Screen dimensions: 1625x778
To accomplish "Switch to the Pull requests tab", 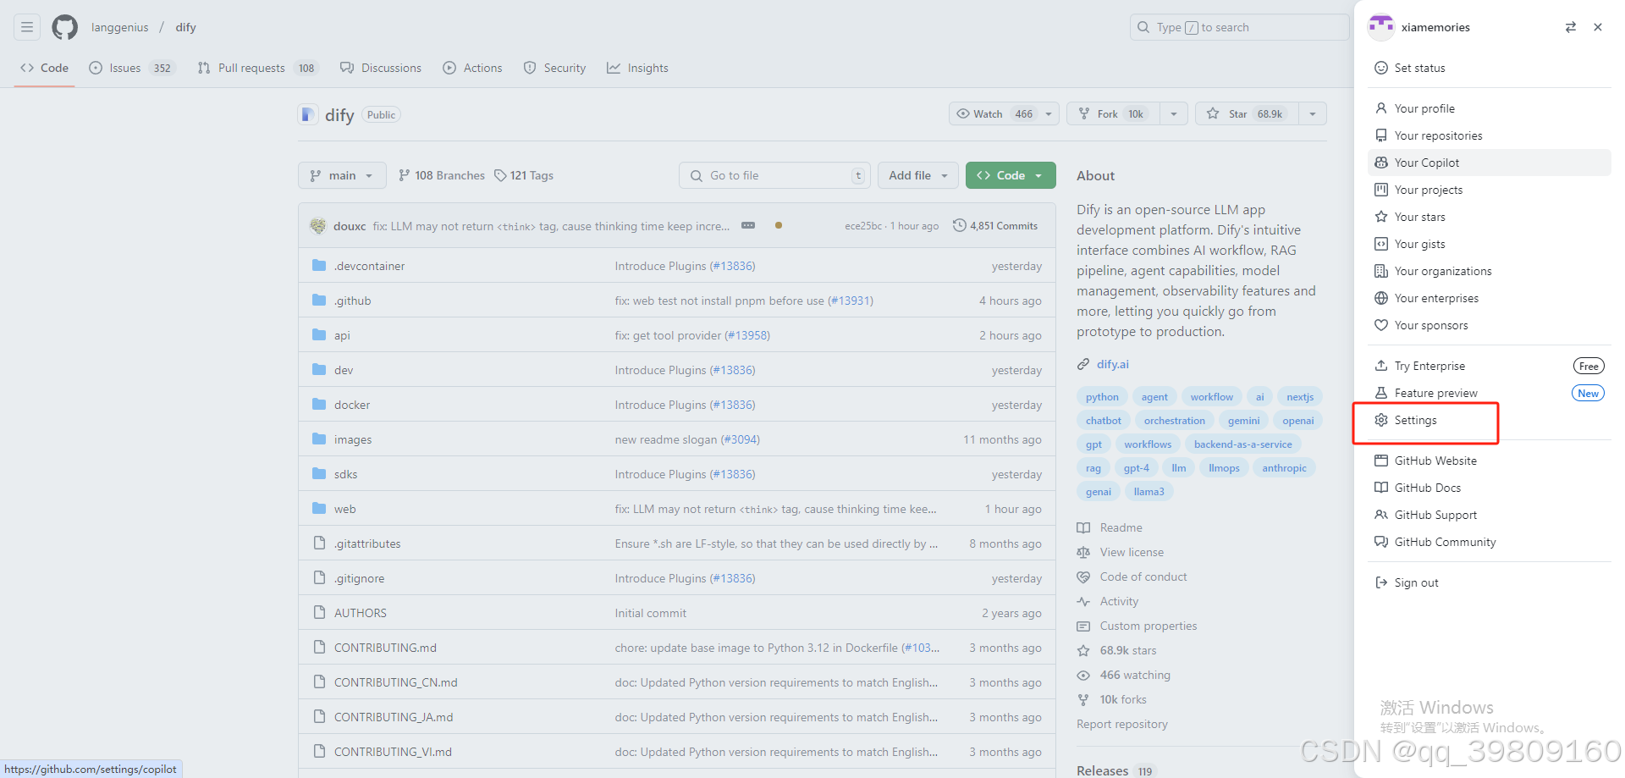I will pos(257,68).
